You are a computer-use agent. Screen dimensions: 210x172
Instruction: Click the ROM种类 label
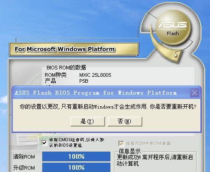coord(56,75)
